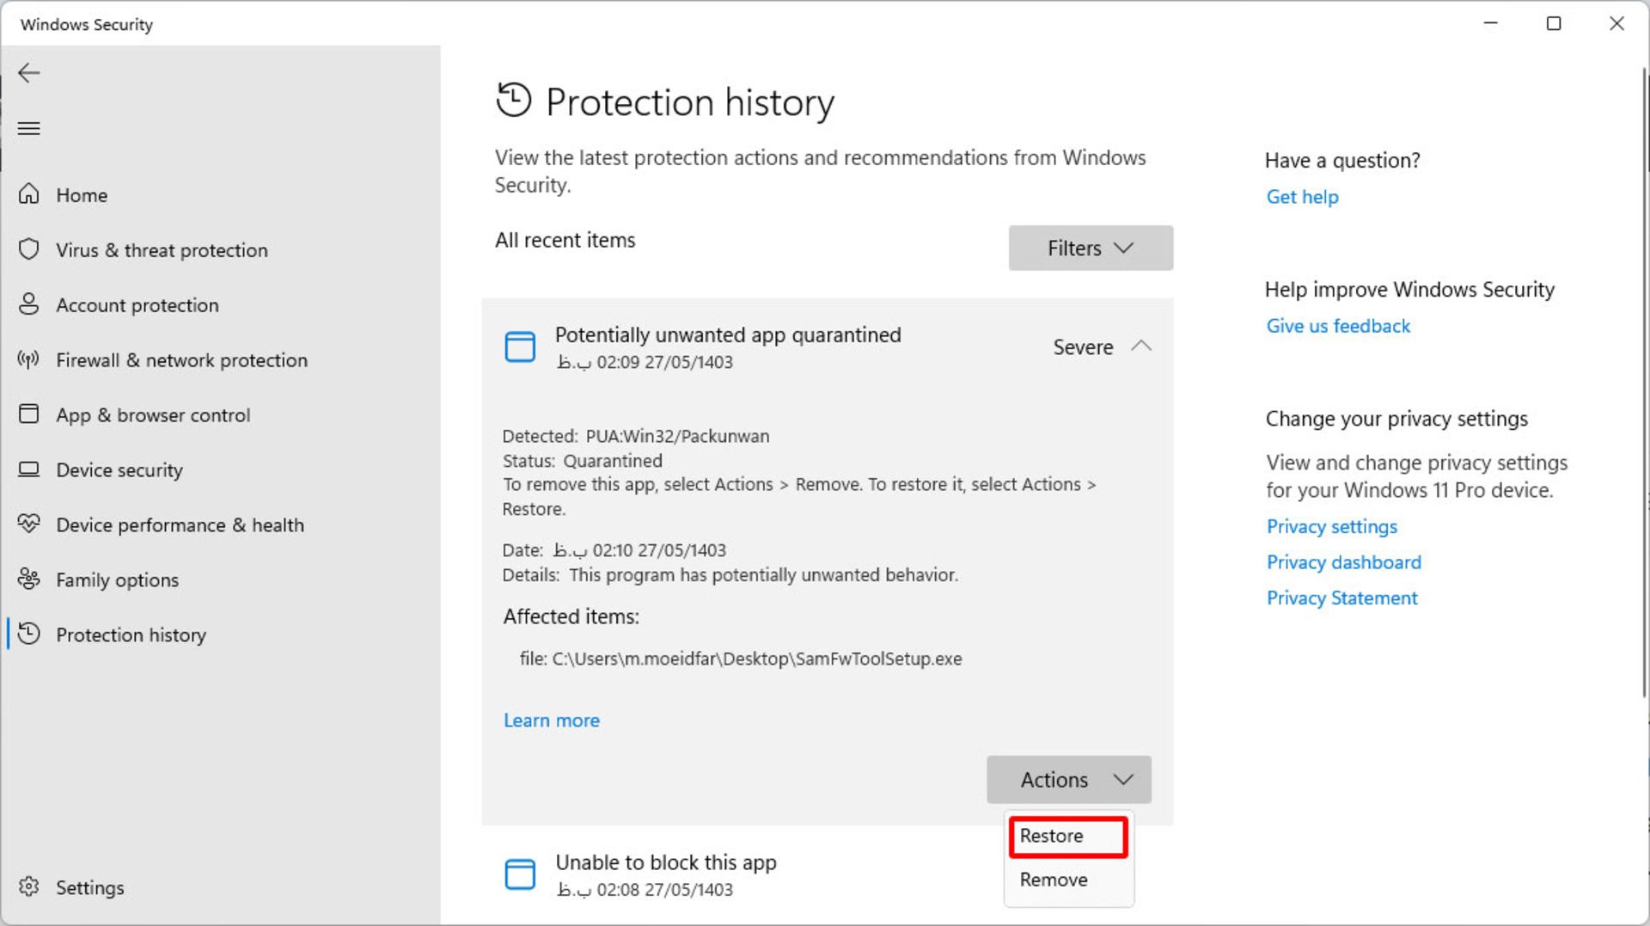This screenshot has width=1650, height=926.
Task: Open the hamburger navigation menu
Action: pos(29,128)
